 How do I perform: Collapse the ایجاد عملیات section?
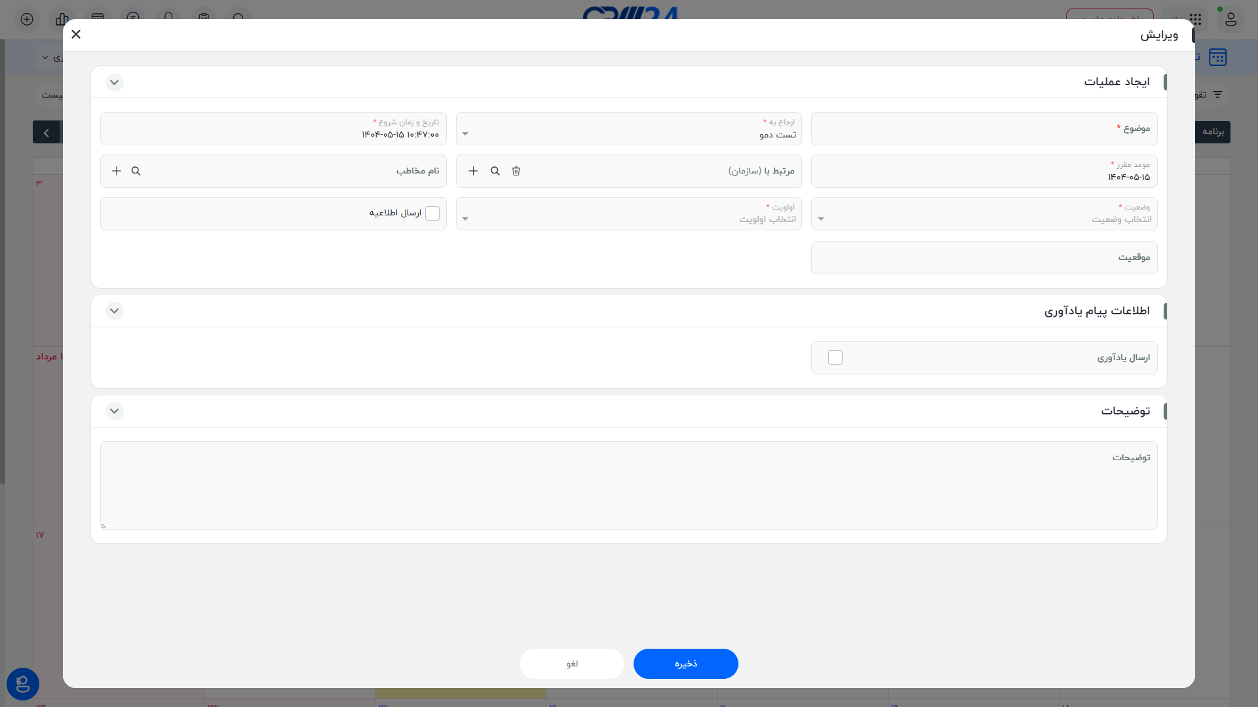(x=115, y=82)
